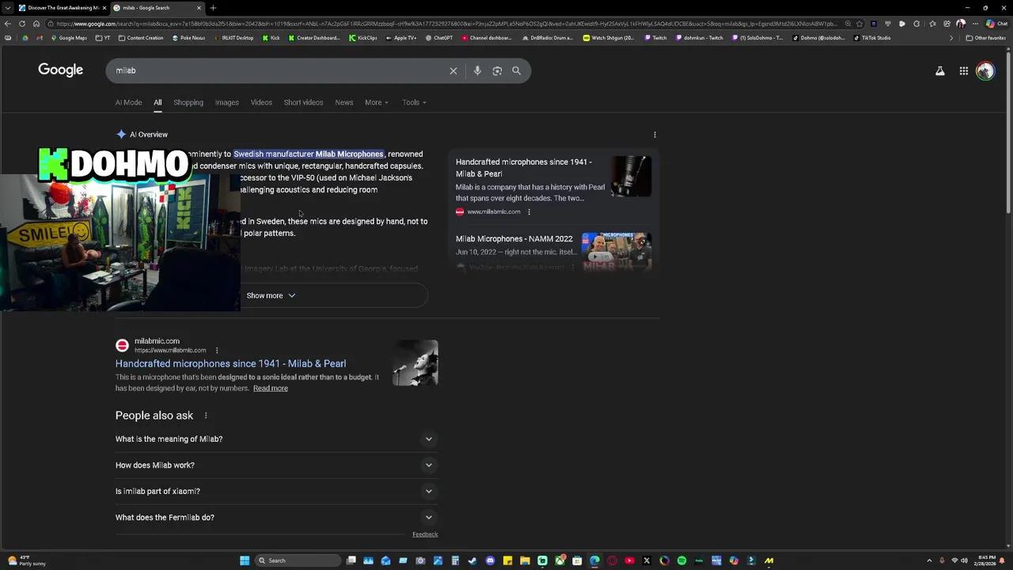Open Google Lens image search
This screenshot has width=1013, height=570.
click(x=497, y=70)
